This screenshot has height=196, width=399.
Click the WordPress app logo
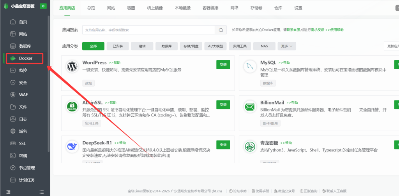72,66
